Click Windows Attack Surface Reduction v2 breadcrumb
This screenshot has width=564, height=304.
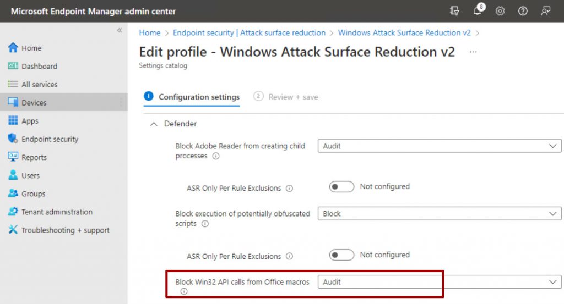(x=404, y=32)
